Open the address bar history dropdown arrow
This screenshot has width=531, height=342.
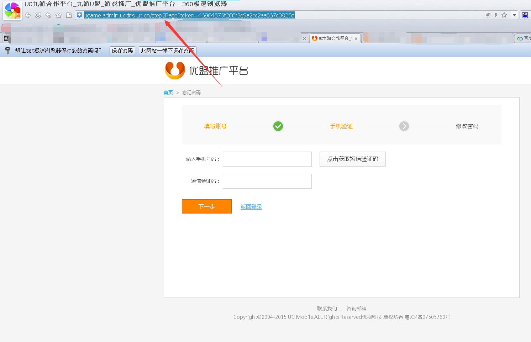pyautogui.click(x=514, y=15)
